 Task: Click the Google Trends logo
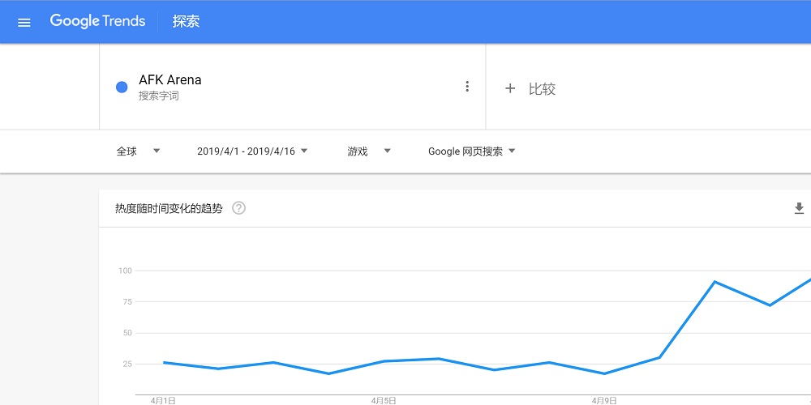click(x=97, y=22)
